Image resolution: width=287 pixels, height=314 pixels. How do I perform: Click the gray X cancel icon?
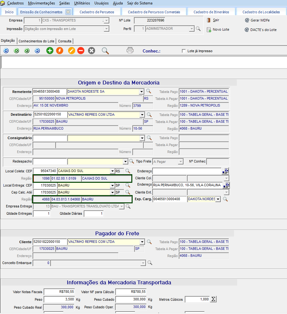coord(92,51)
